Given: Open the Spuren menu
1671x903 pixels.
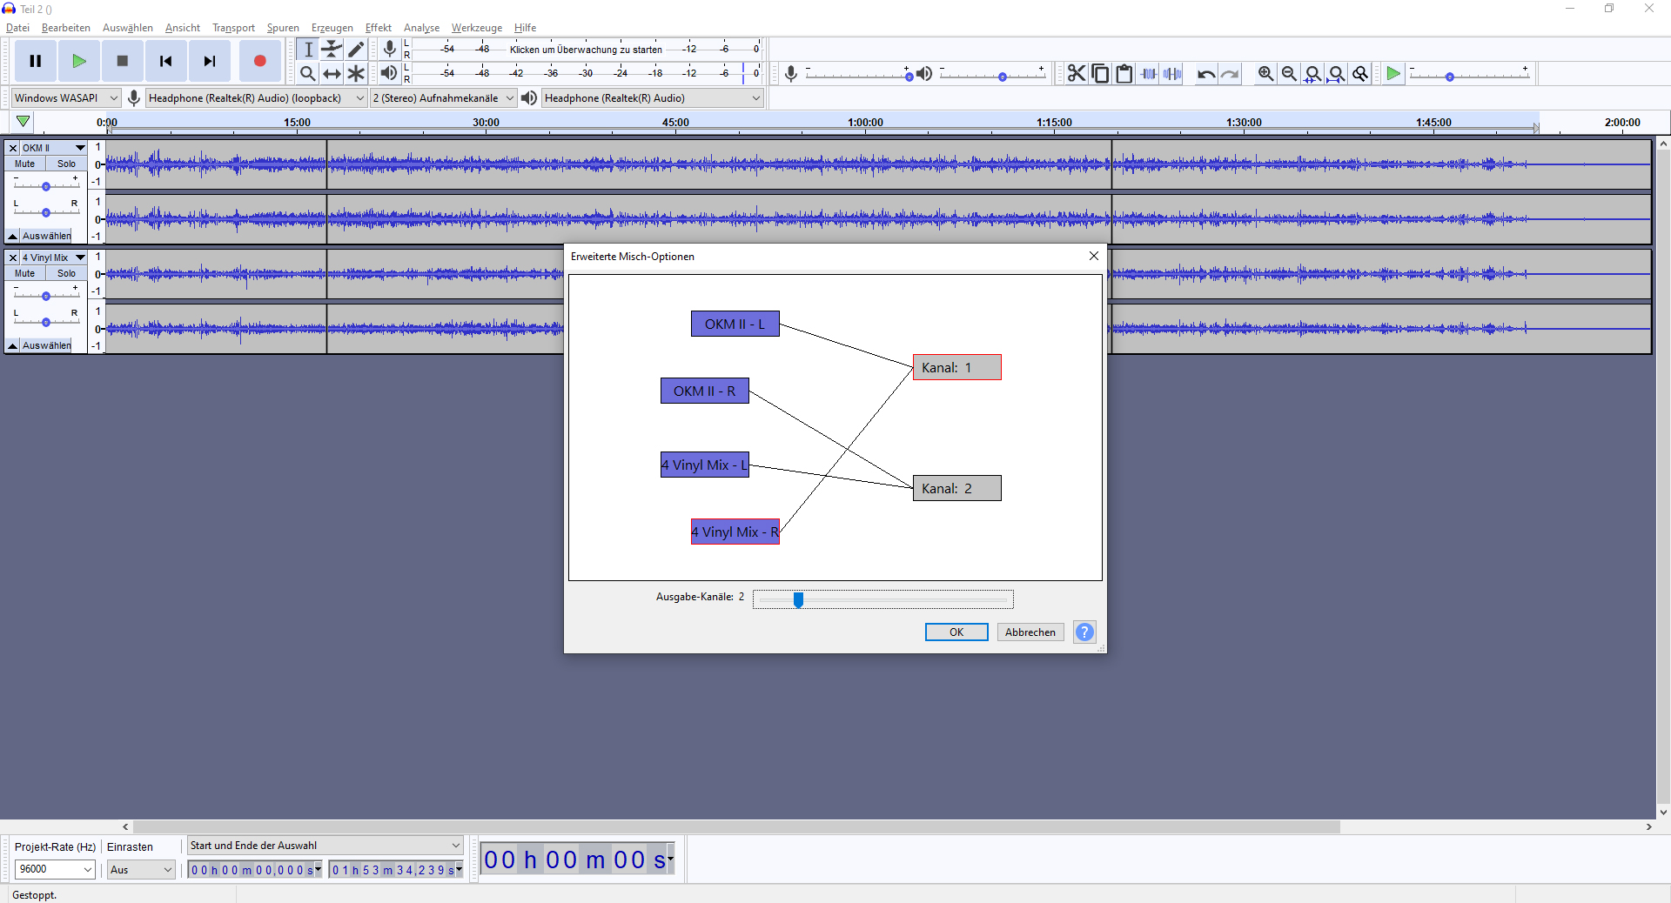Looking at the screenshot, I should 282,28.
